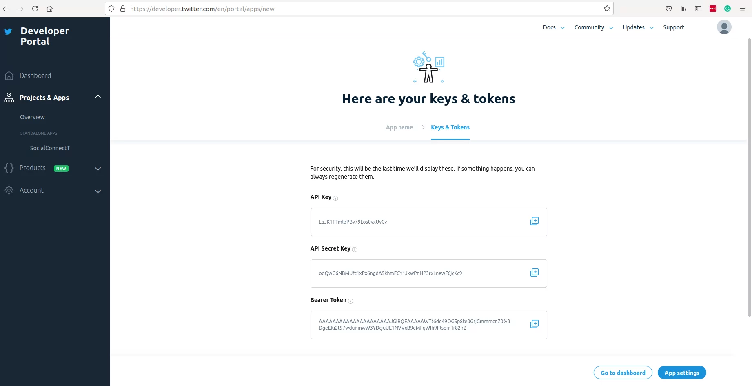Show info tooltip for API Key
The image size is (752, 386).
[335, 198]
